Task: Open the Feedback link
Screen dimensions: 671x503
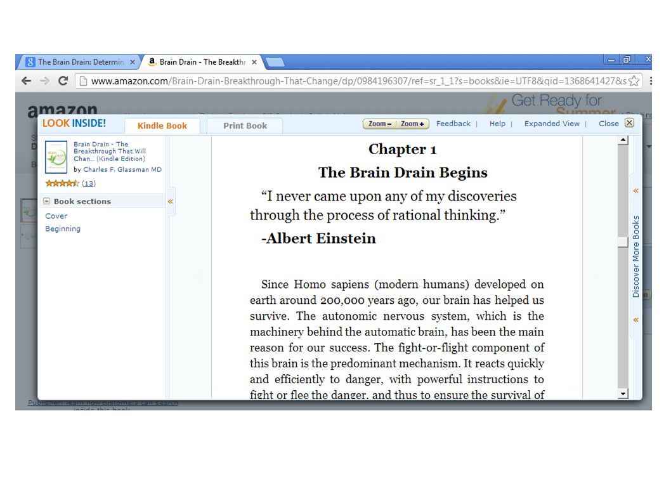Action: click(453, 124)
